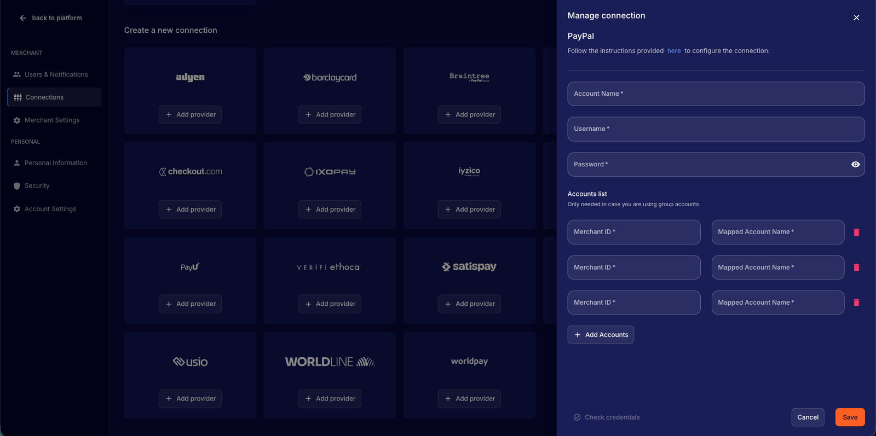Open the instructions 'here' link

[674, 51]
